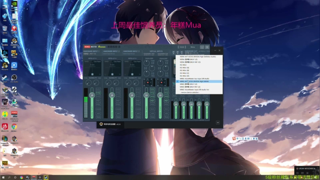This screenshot has width=320, height=180.
Task: Open taskbar search magnifier
Action: click(9, 177)
